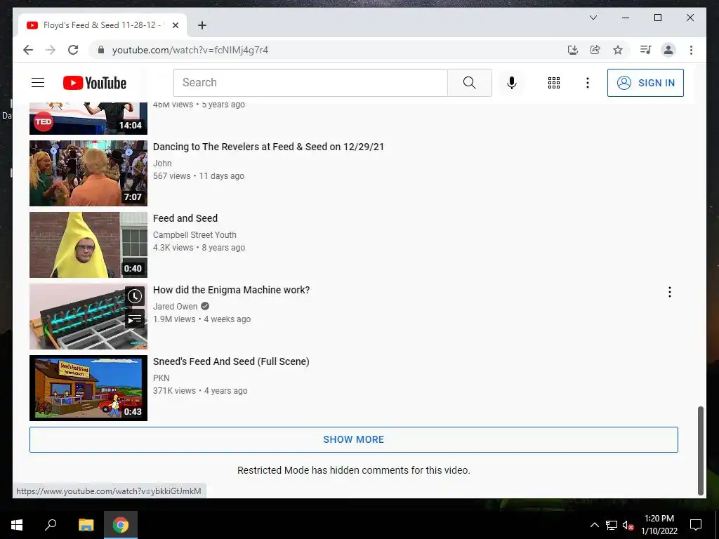Viewport: 719px width, 539px height.
Task: Start voice search with the microphone
Action: tap(512, 83)
